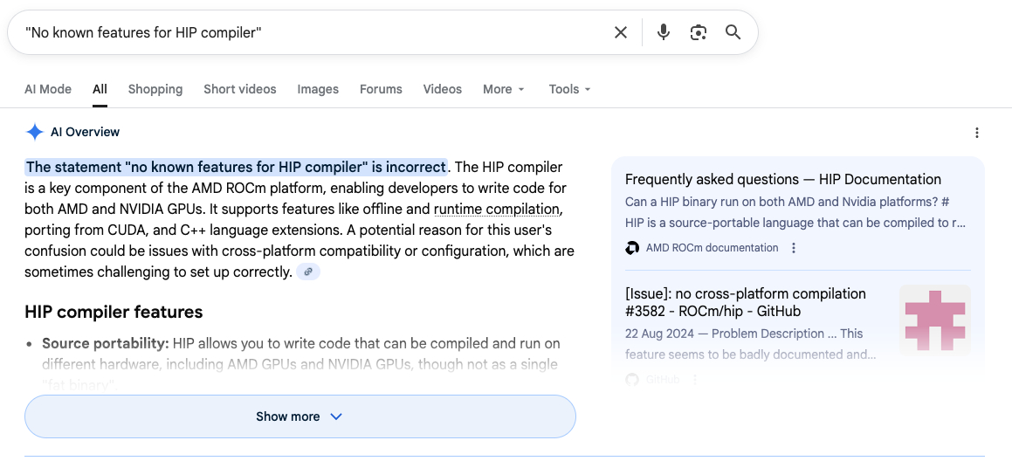Open Google Lens image search icon

point(698,32)
